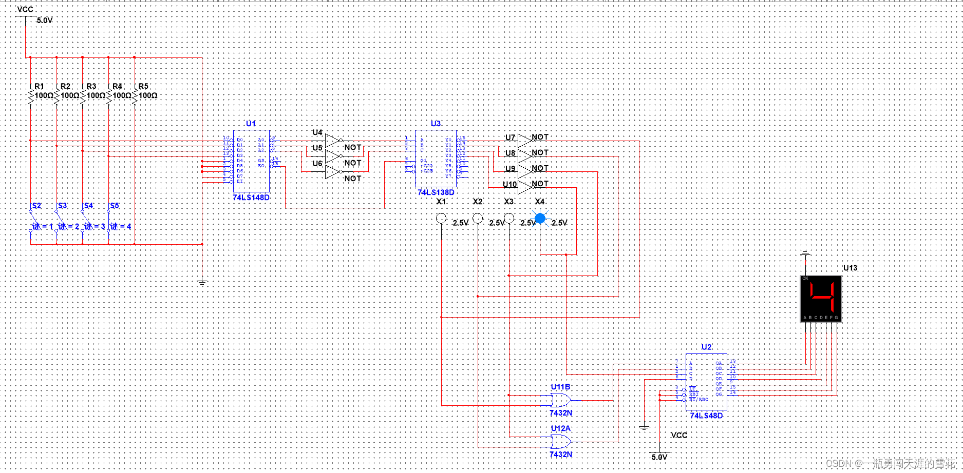
Task: Click the 74LS48D part label
Action: (706, 416)
